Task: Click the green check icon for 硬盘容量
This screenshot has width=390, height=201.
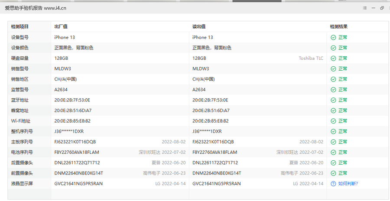Action: click(x=333, y=58)
